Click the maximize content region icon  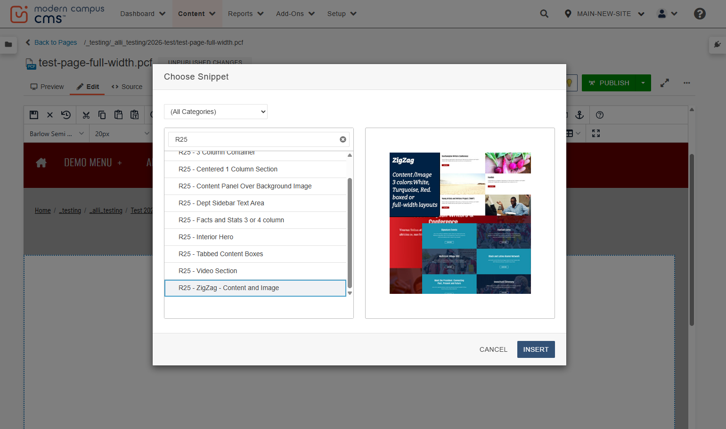(596, 133)
